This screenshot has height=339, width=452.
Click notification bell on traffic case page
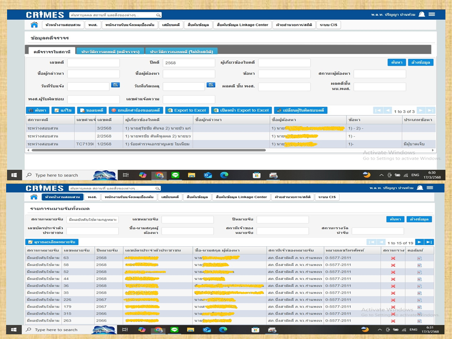coord(421,15)
